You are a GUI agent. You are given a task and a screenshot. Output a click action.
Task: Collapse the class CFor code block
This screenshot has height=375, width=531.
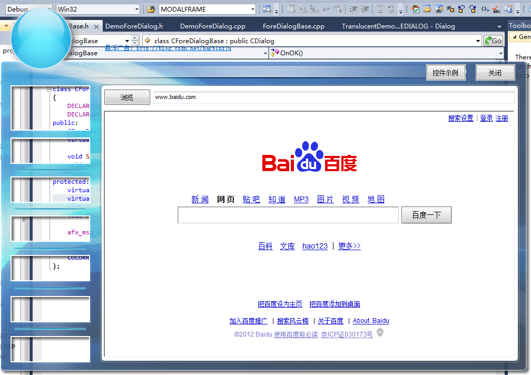coord(49,90)
